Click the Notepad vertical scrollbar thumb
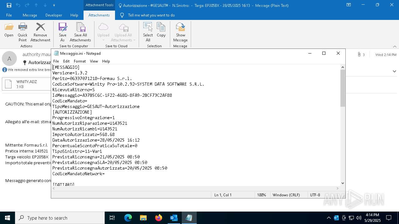The image size is (399, 224). tap(343, 88)
